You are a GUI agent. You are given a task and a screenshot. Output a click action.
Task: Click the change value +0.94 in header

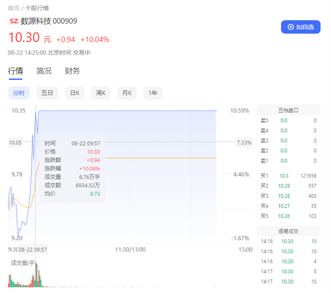pyautogui.click(x=66, y=40)
